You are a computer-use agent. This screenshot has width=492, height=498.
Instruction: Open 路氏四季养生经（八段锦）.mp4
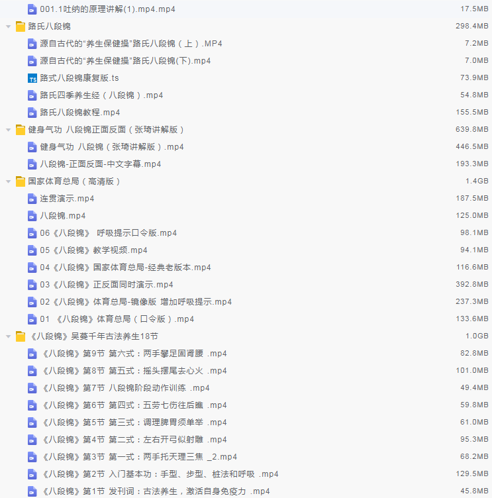(x=101, y=95)
